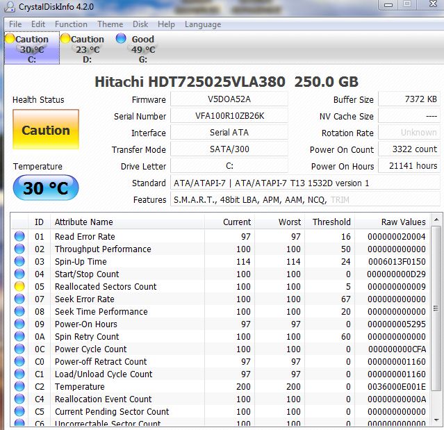Click the blue status icon for Load/Unload Cycle Count

(19, 374)
